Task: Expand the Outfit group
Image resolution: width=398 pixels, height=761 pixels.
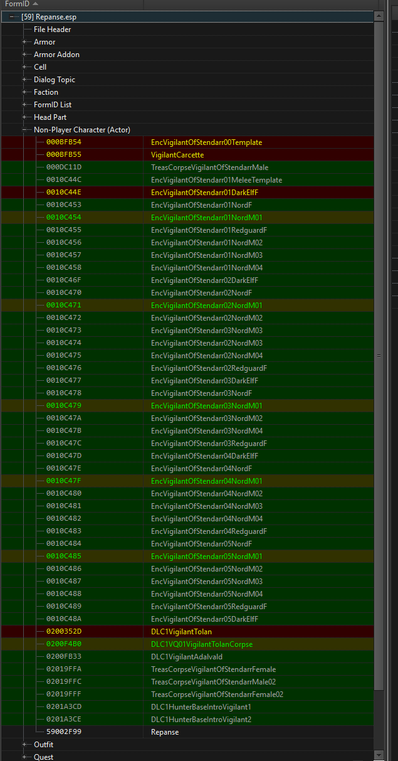Action: point(26,745)
